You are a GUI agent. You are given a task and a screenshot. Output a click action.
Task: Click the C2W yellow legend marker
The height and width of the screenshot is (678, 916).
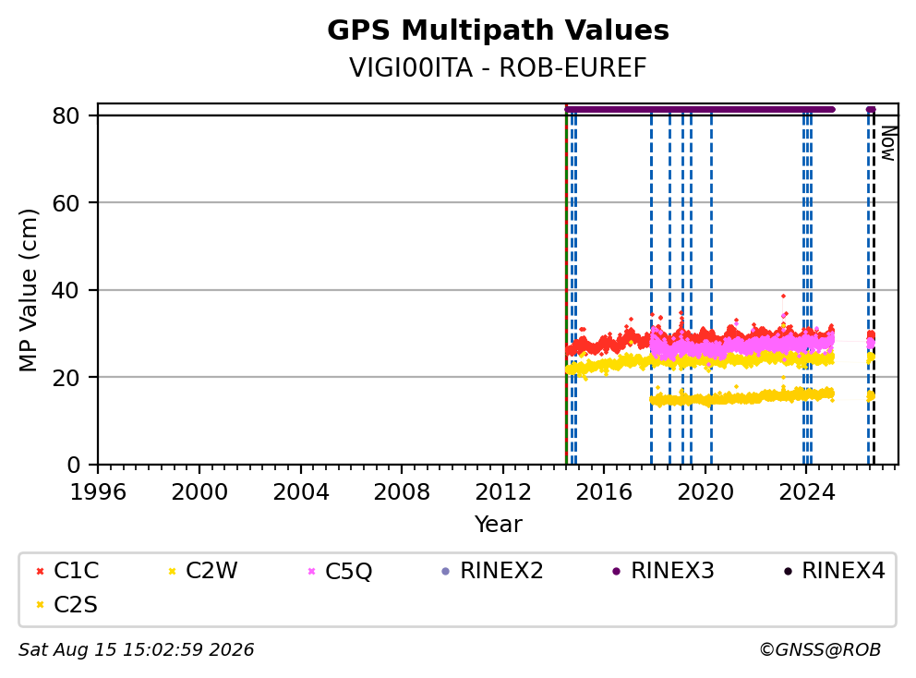point(173,571)
